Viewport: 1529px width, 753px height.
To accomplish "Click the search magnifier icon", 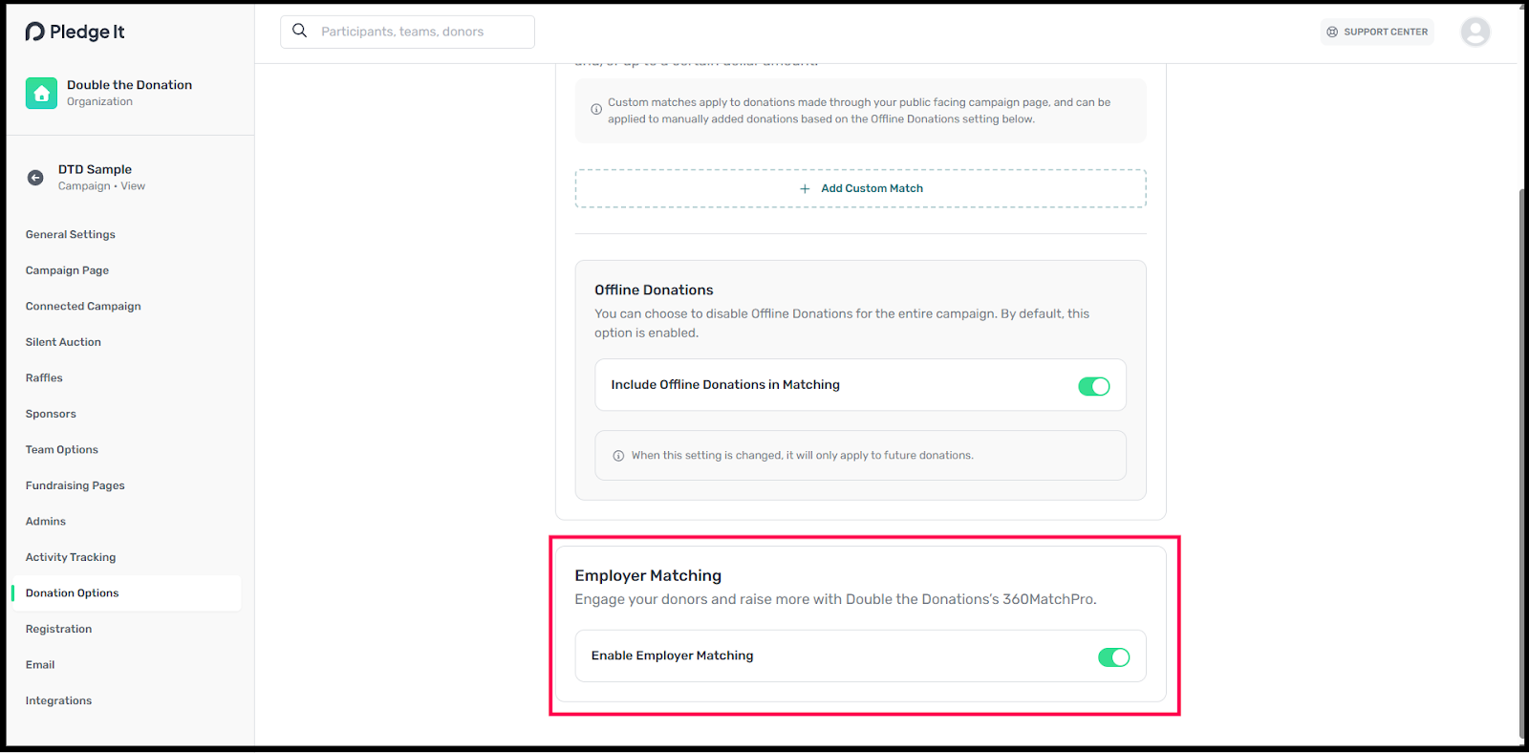I will (x=300, y=31).
